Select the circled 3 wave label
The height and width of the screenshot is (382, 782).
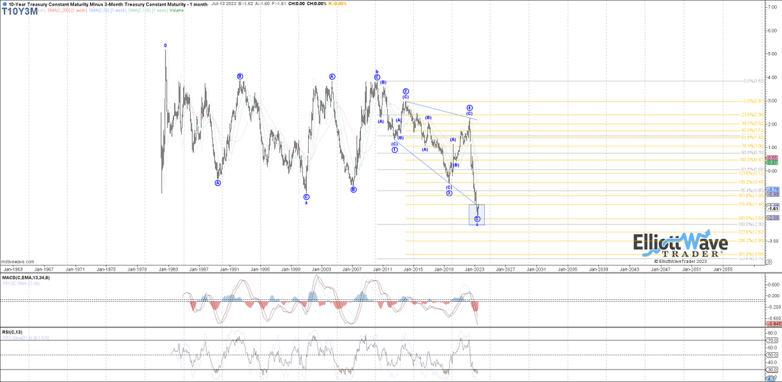point(449,193)
